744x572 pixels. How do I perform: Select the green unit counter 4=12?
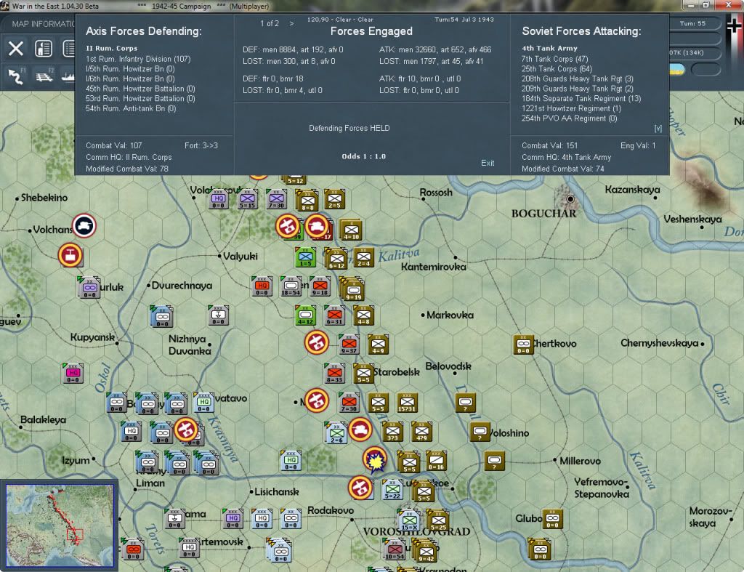(x=306, y=315)
